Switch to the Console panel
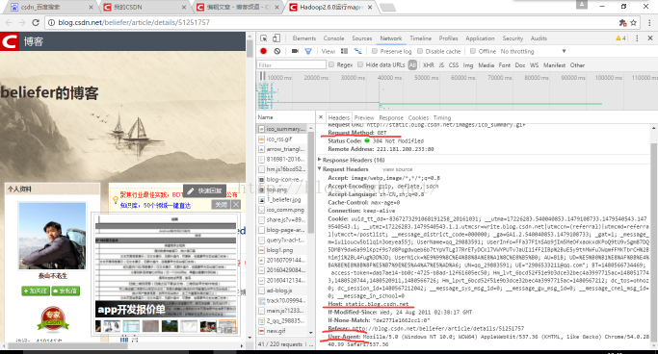Screen dimensions: 658x354 click(333, 38)
